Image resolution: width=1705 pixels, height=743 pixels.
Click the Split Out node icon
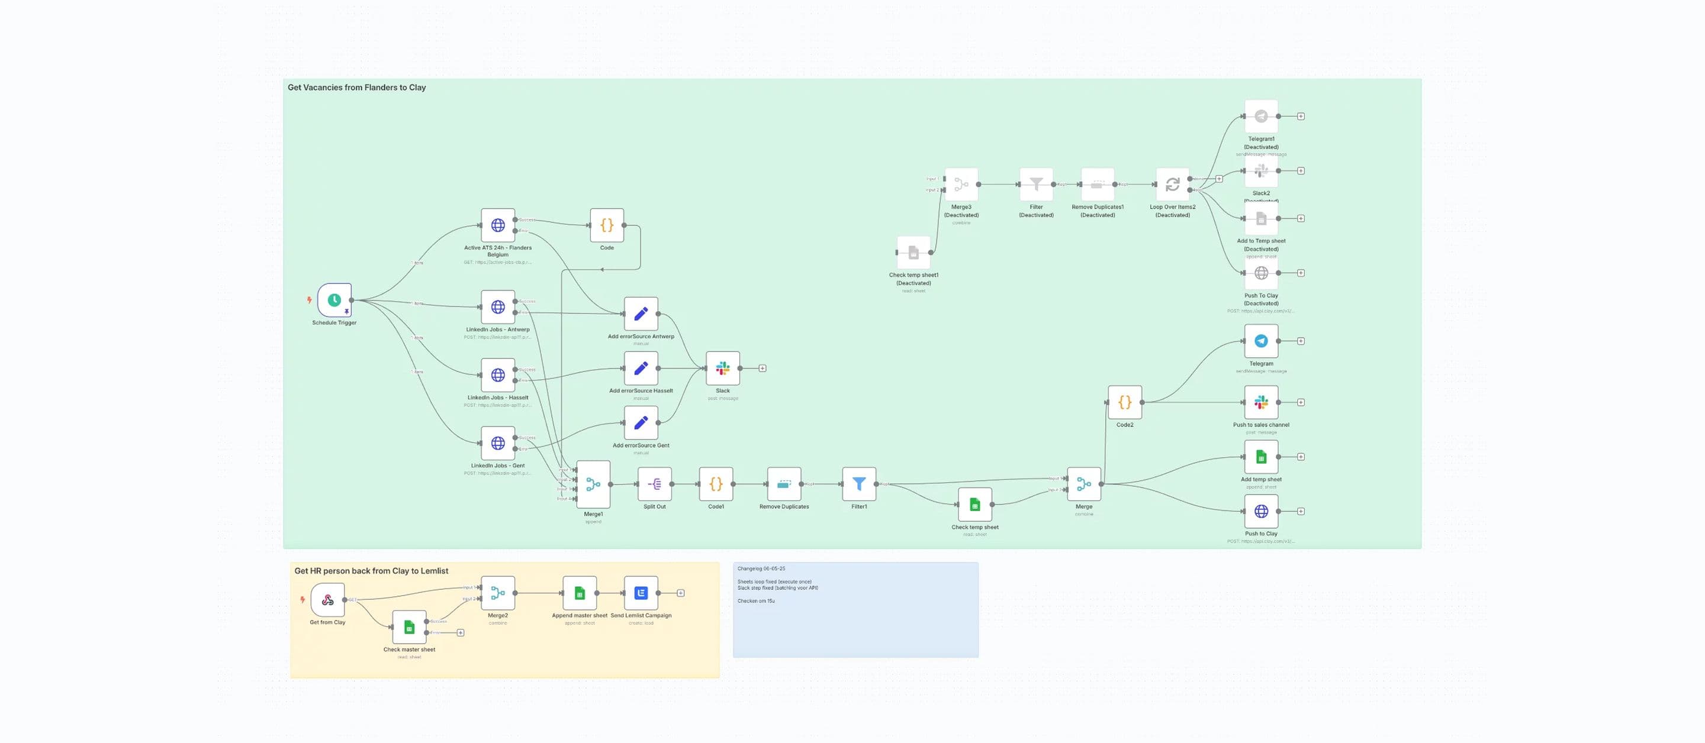click(x=655, y=484)
